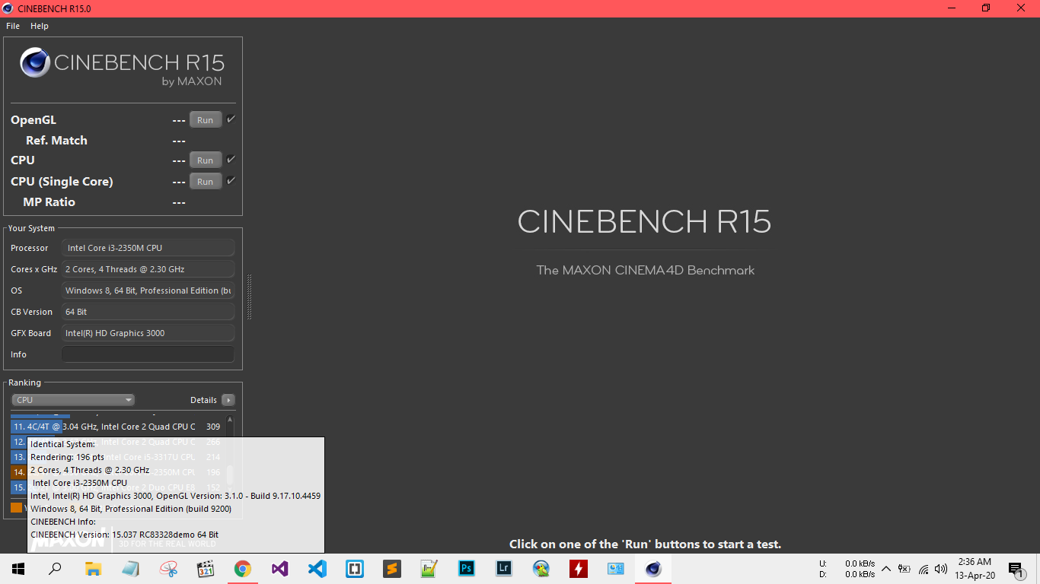Open the Wi-Fi network tray icon
This screenshot has height=584, width=1040.
click(924, 569)
